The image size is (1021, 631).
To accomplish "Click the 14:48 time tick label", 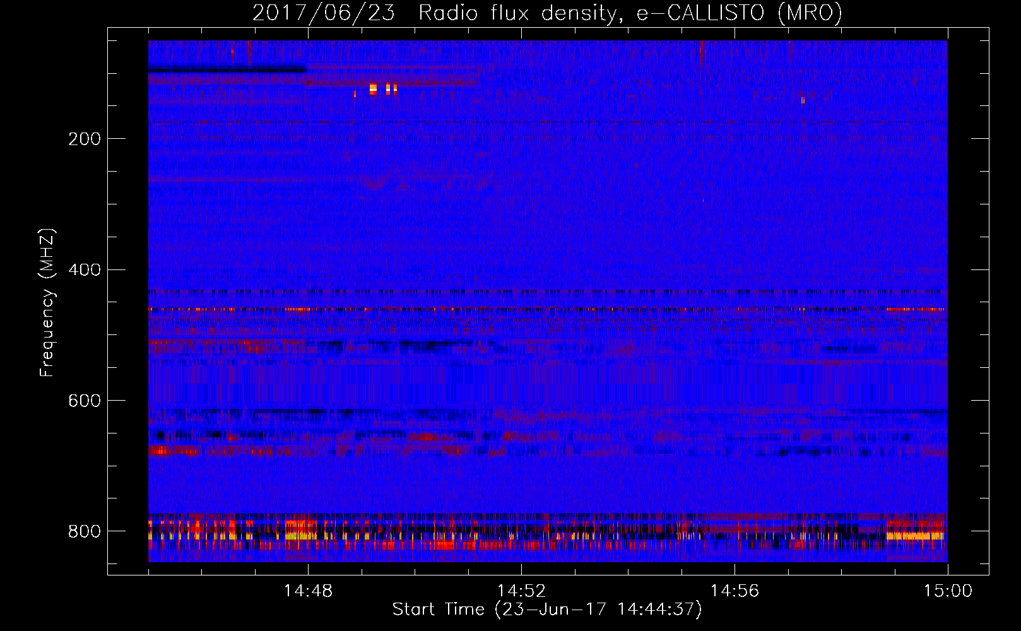I will coord(308,591).
